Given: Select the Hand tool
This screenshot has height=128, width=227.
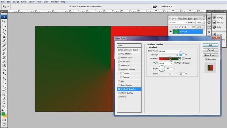Looking at the screenshot, I should (x=4, y=103).
